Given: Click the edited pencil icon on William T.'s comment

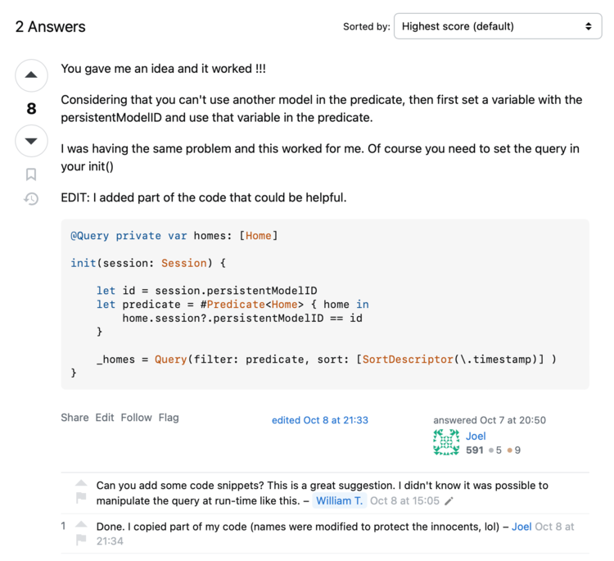Looking at the screenshot, I should coord(449,501).
